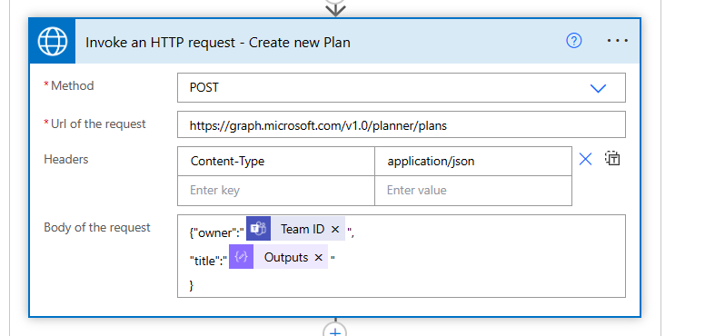Edit the Content-Type header key
This screenshot has height=336, width=705.
(x=276, y=162)
